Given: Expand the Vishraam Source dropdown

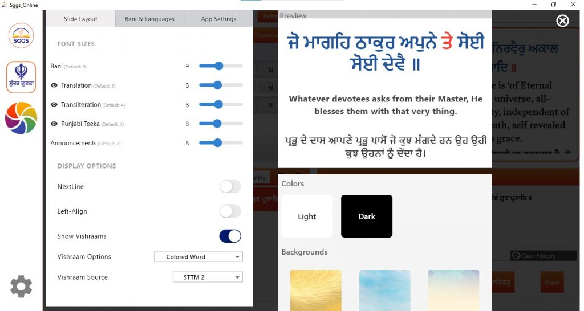Looking at the screenshot, I should click(x=208, y=277).
